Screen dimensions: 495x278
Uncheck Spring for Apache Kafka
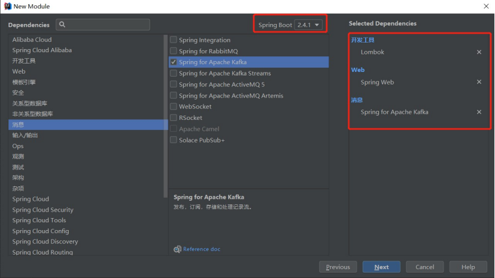[x=174, y=62]
